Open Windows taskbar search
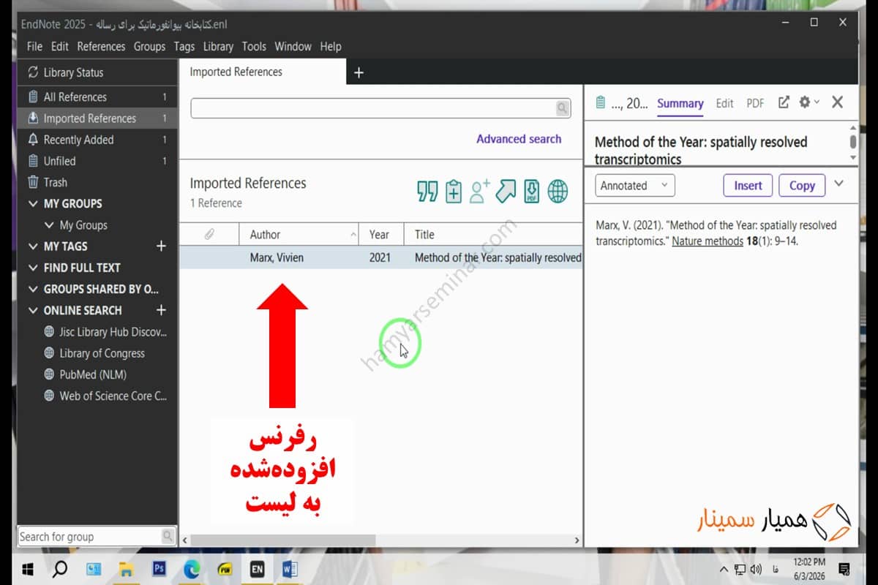 coord(61,569)
